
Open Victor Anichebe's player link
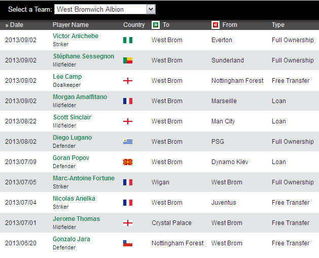coord(76,36)
